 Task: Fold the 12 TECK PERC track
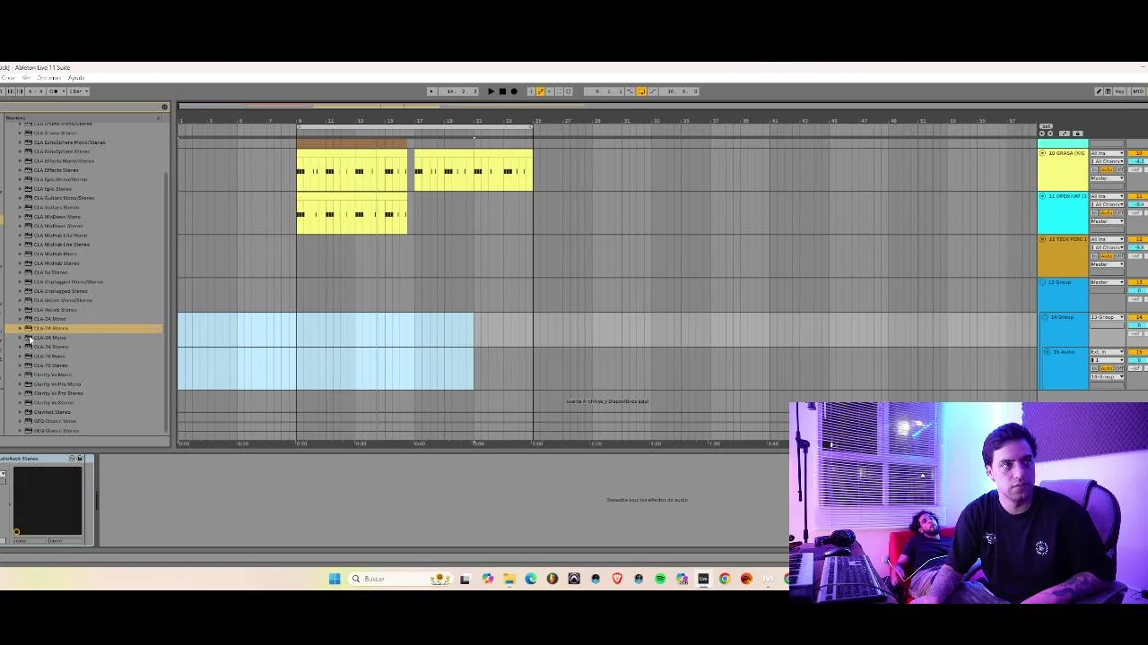click(x=1042, y=239)
